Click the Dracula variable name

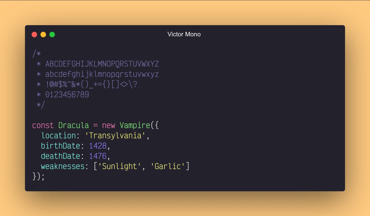tap(73, 125)
